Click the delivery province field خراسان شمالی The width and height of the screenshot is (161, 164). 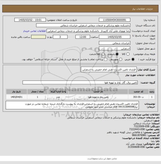pos(115,43)
